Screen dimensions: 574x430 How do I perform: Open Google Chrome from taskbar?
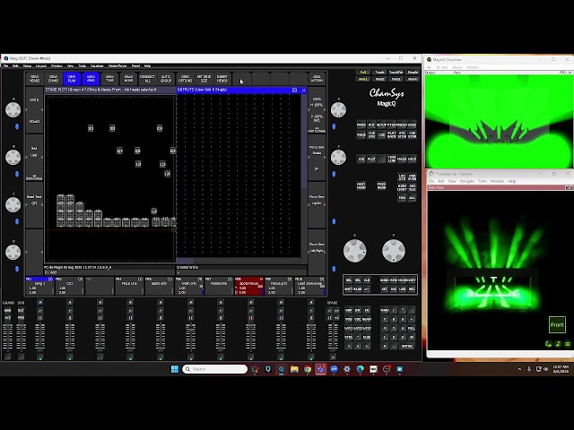click(308, 369)
